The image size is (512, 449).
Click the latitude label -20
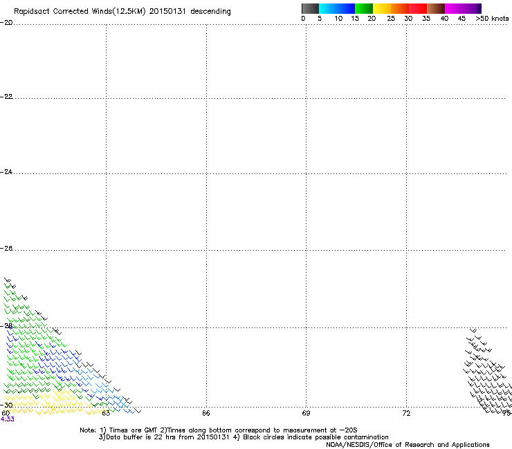(x=6, y=23)
